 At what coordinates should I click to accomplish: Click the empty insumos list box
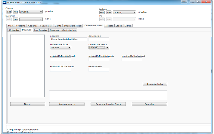point(27,66)
